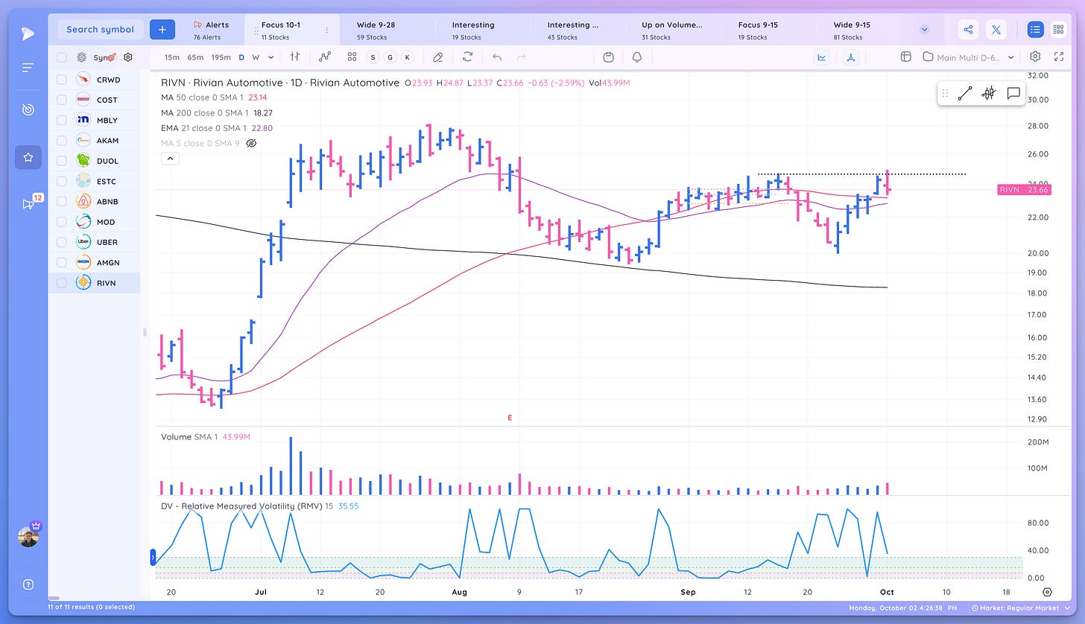Check the DUOL row checkbox

[x=62, y=161]
